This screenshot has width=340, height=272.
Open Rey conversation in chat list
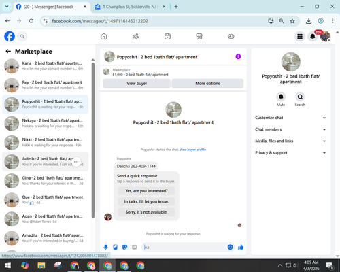tap(46, 85)
